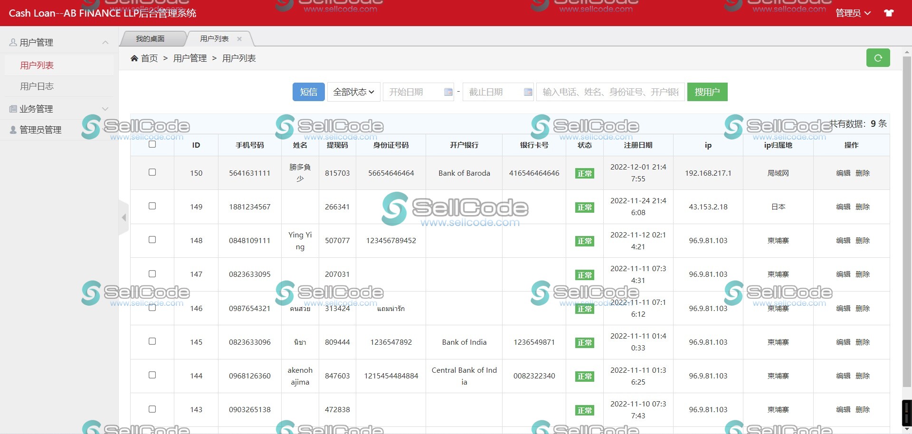Image resolution: width=912 pixels, height=434 pixels.
Task: Switch to the 我的桌面 tab
Action: (150, 39)
